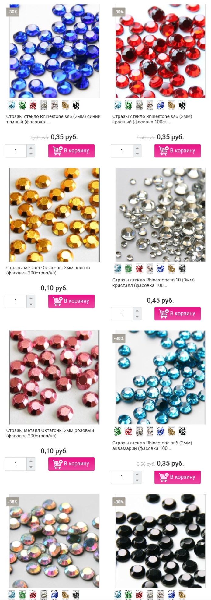Add aquamarine ss6 rhinestones to cart
The image size is (211, 600).
point(178,477)
